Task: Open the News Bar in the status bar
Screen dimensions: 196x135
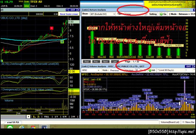Action: coord(188,122)
